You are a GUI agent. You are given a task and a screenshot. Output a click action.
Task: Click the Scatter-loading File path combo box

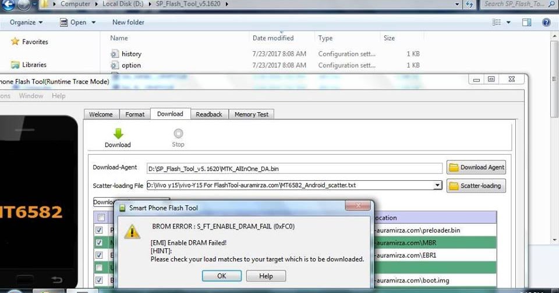[295, 185]
